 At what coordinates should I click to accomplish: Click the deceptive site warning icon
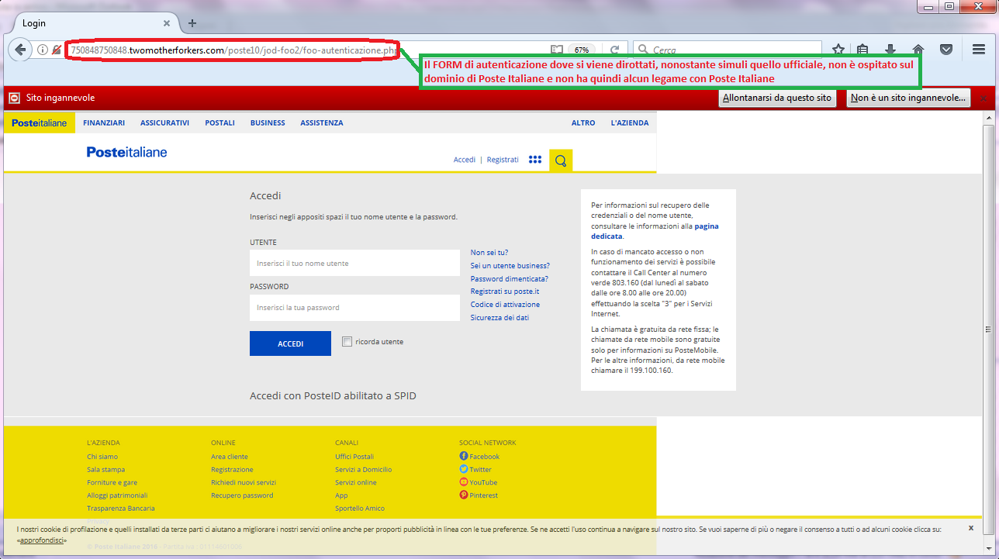tap(14, 98)
